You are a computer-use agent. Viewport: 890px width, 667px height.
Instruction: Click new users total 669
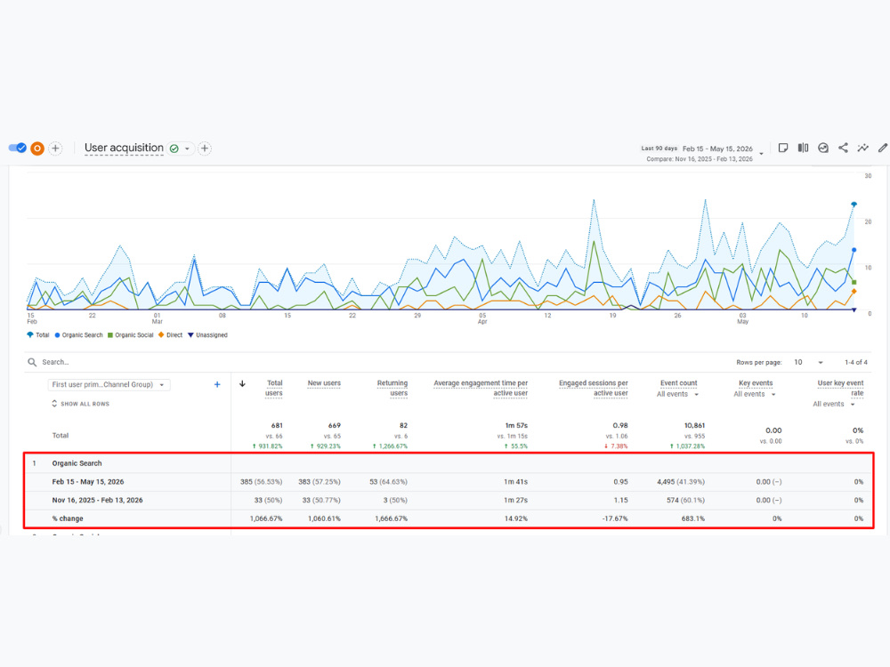335,425
